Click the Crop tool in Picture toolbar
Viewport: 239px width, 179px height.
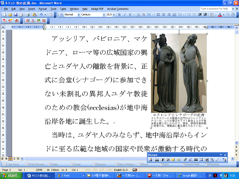click(186, 160)
